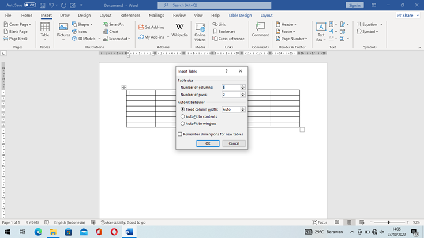Select Fixed column width option
Image resolution: width=424 pixels, height=238 pixels.
(x=182, y=109)
